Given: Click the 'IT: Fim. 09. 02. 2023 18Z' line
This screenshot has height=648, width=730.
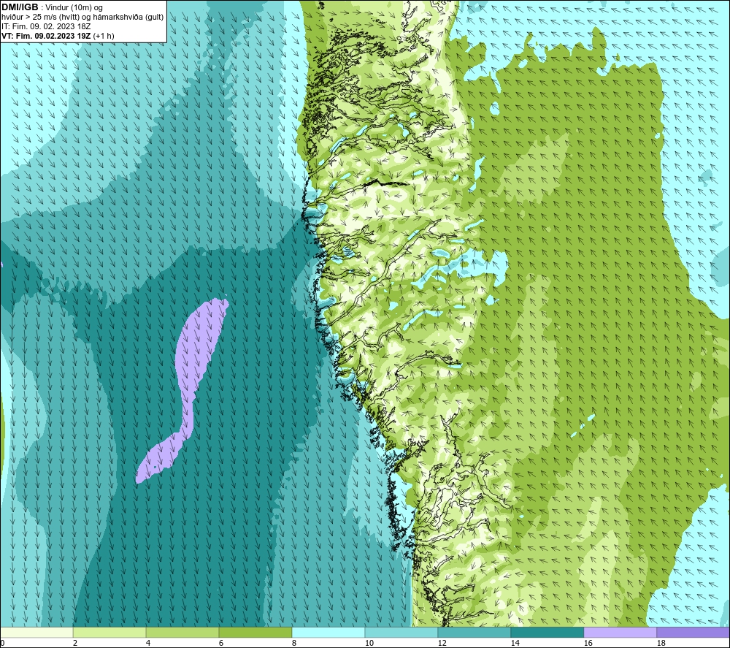Looking at the screenshot, I should pyautogui.click(x=46, y=26).
